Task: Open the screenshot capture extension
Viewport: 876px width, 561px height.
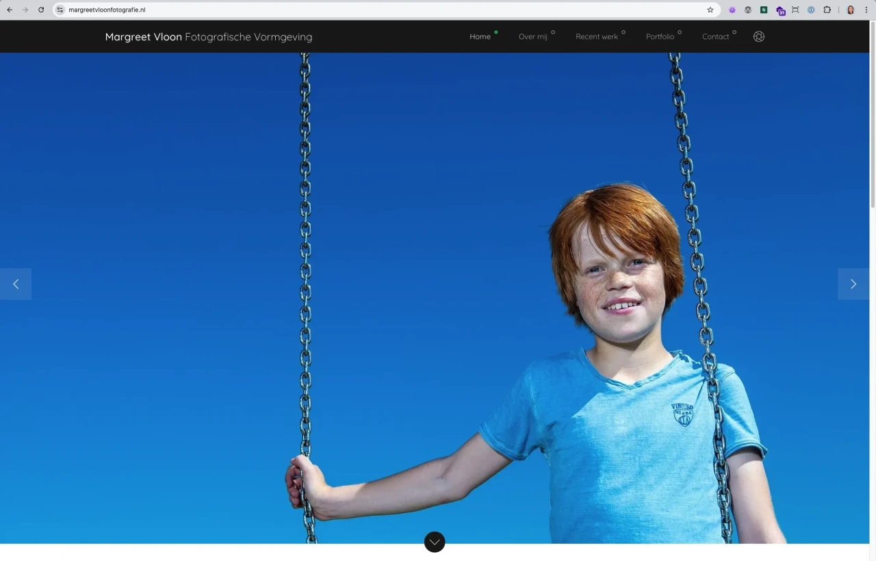Action: 795,10
